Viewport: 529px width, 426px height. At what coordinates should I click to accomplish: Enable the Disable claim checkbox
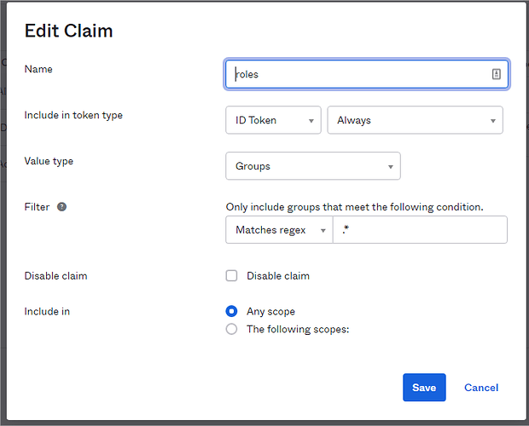tap(231, 276)
